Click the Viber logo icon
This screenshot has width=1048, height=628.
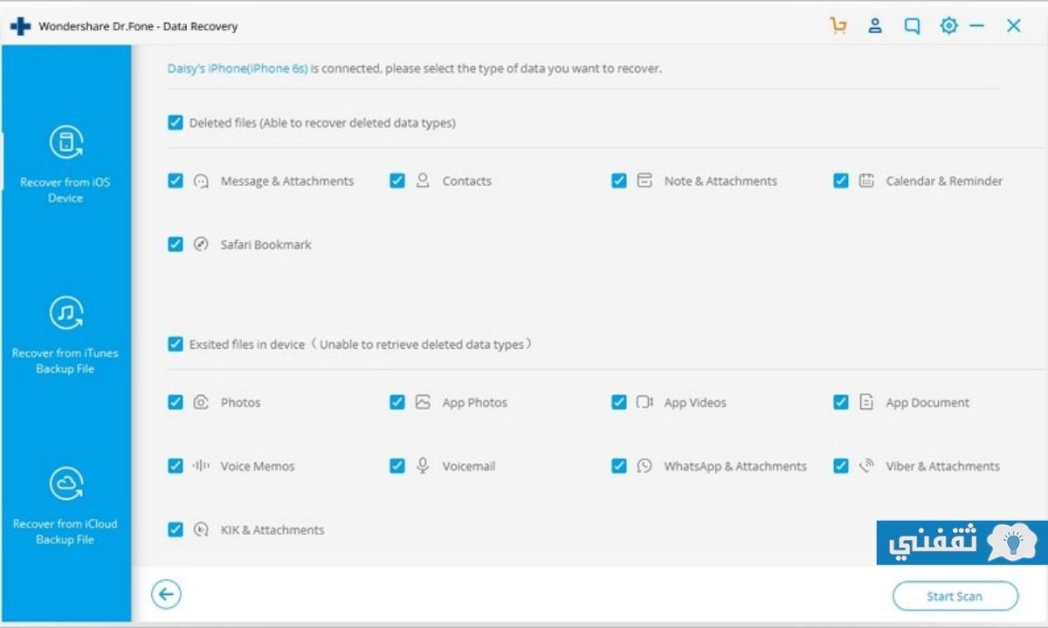coord(866,466)
